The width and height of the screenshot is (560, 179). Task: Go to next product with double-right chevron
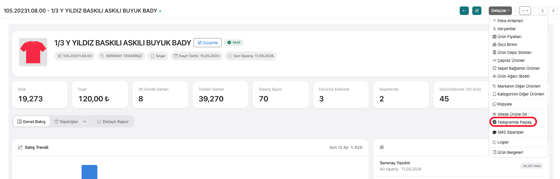click(553, 11)
